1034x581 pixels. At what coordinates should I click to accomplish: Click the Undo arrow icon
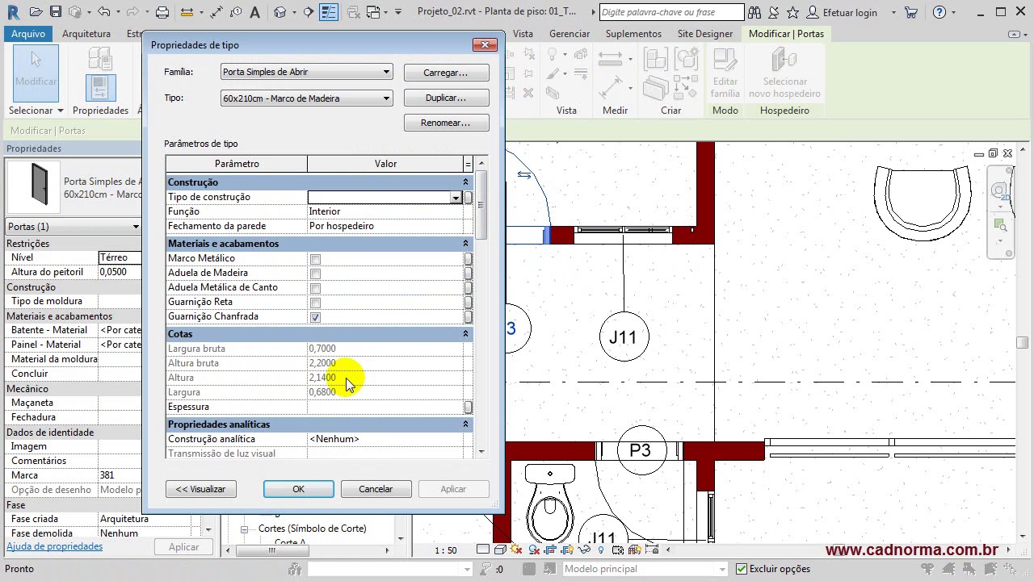tap(103, 12)
